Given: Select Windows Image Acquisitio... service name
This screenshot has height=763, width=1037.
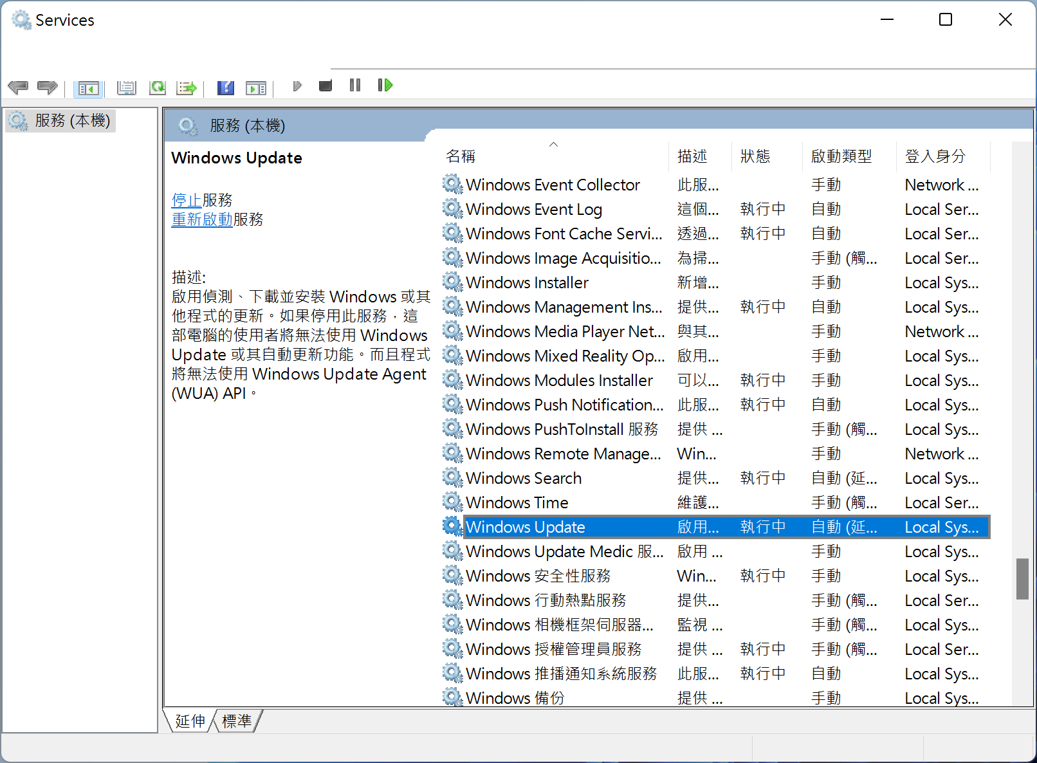Looking at the screenshot, I should [564, 258].
